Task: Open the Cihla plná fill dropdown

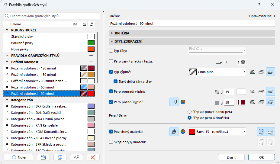Action: (x=217, y=72)
